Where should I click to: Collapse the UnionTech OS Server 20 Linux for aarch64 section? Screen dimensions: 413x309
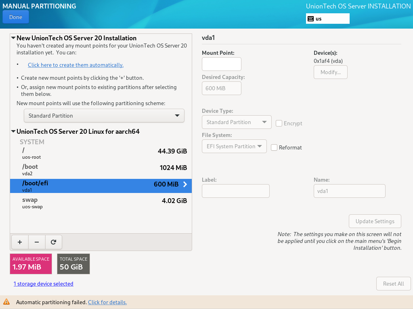13,131
